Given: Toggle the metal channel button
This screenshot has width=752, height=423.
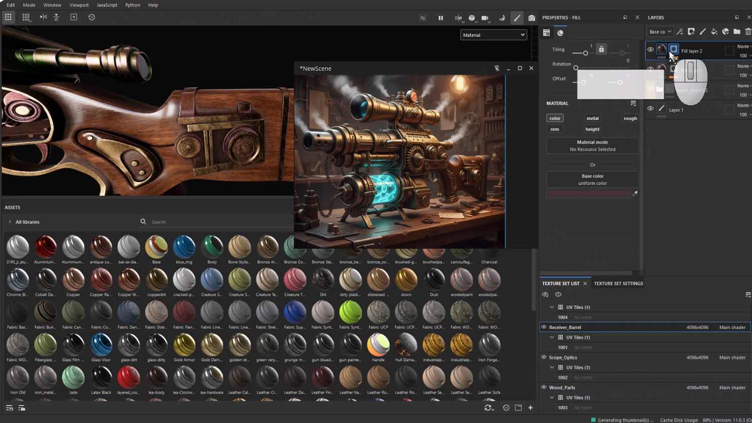Looking at the screenshot, I should [x=593, y=118].
